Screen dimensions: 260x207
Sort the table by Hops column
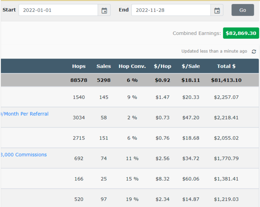[x=79, y=66]
